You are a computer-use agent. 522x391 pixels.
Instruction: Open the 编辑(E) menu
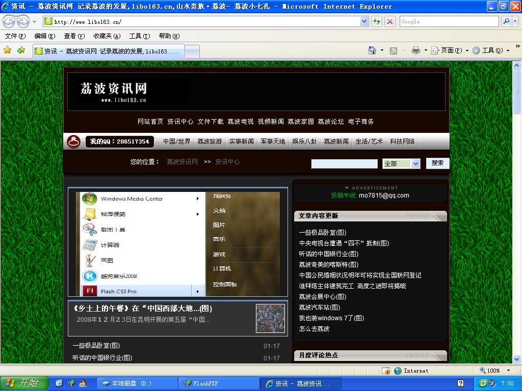pyautogui.click(x=45, y=36)
